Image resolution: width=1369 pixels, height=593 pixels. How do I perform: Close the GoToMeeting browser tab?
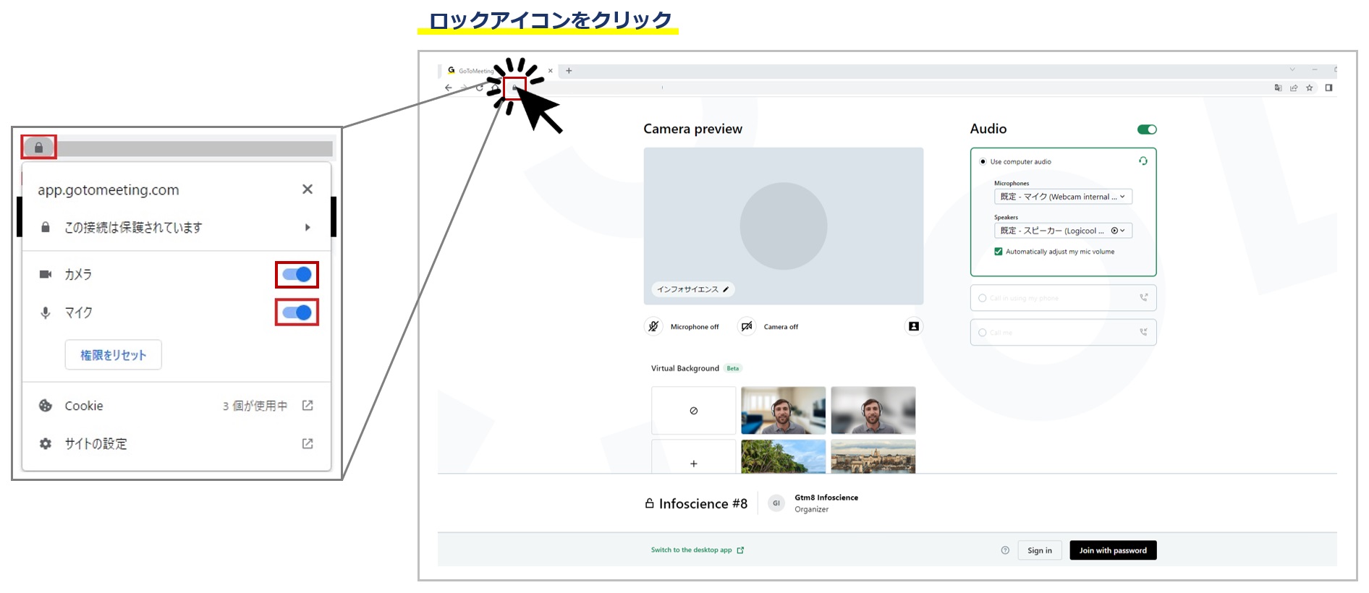[551, 71]
